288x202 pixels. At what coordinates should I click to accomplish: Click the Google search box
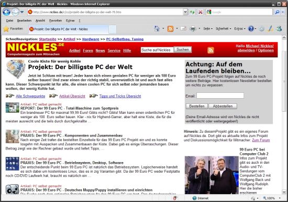coord(239,12)
